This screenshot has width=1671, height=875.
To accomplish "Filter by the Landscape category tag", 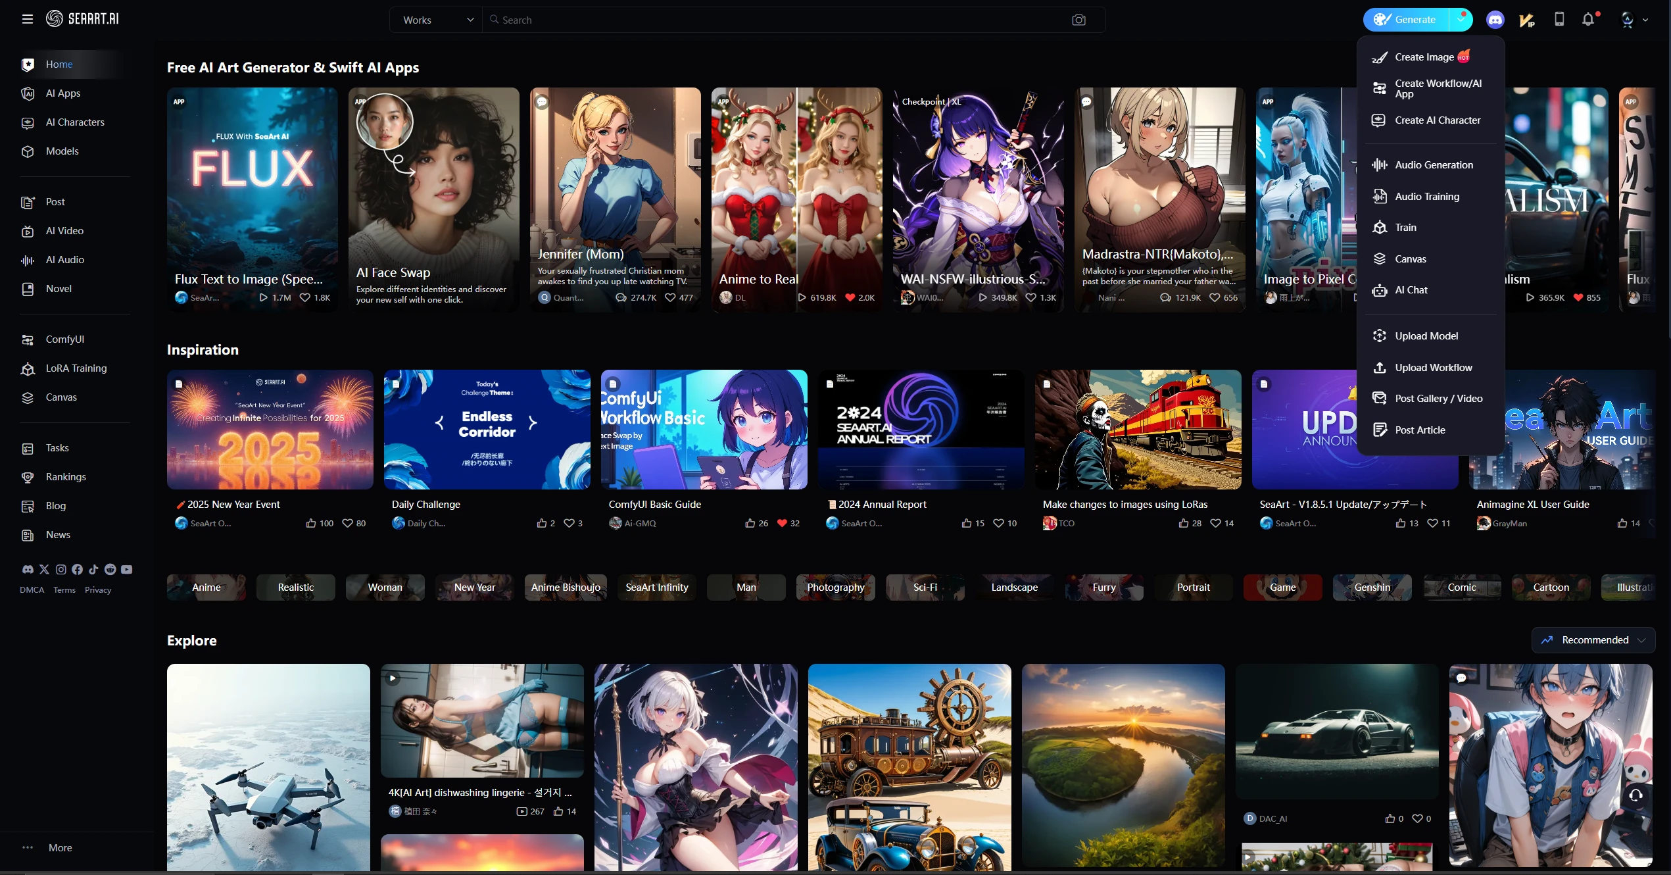I will click(x=1014, y=587).
